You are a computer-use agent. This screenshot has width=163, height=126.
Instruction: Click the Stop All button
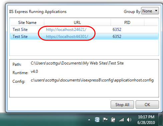(122, 104)
